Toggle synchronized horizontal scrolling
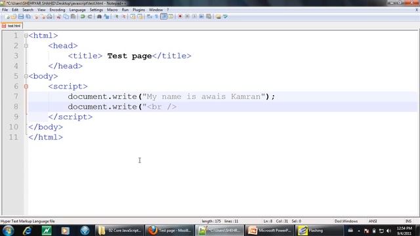This screenshot has width=420, height=236. click(x=140, y=16)
